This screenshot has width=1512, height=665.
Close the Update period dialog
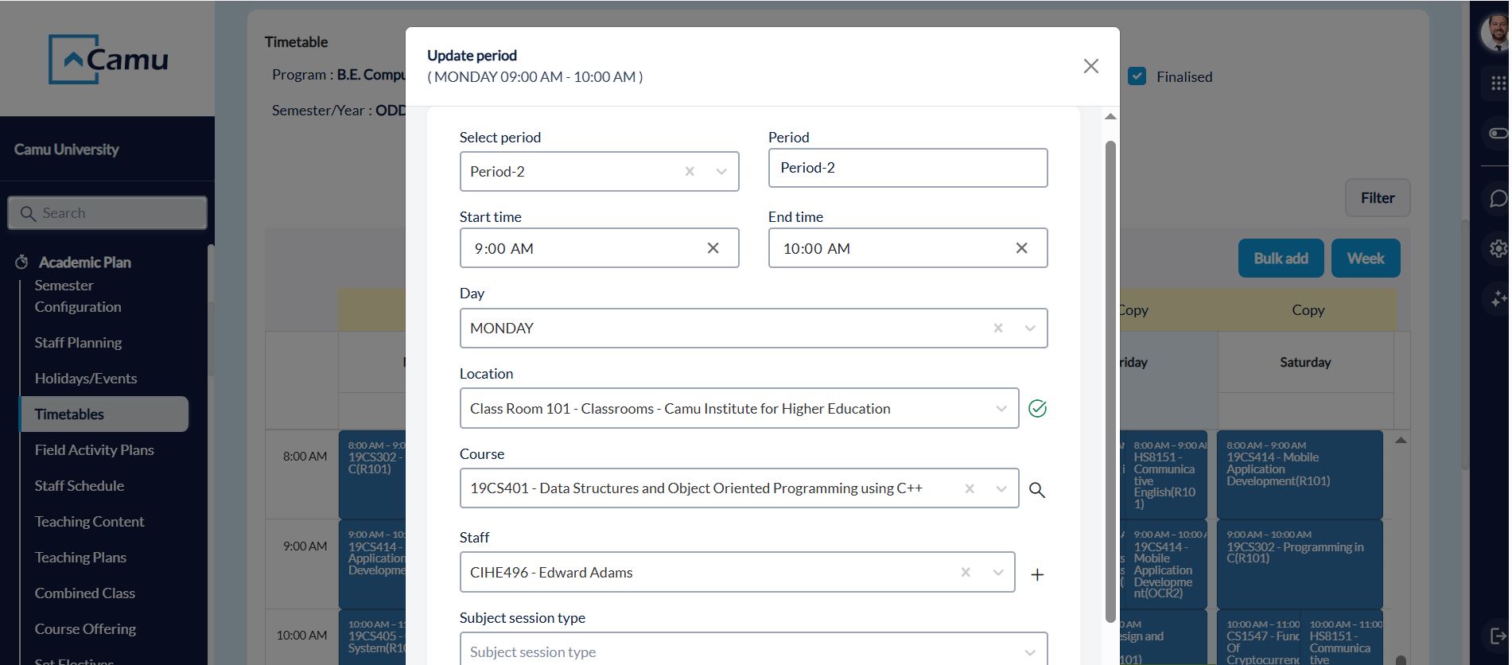coord(1090,66)
